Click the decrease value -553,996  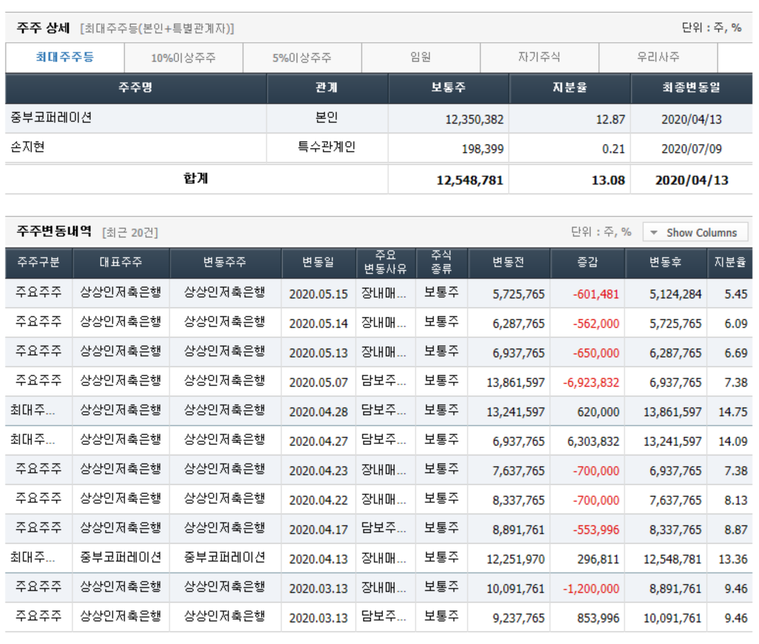pos(596,531)
